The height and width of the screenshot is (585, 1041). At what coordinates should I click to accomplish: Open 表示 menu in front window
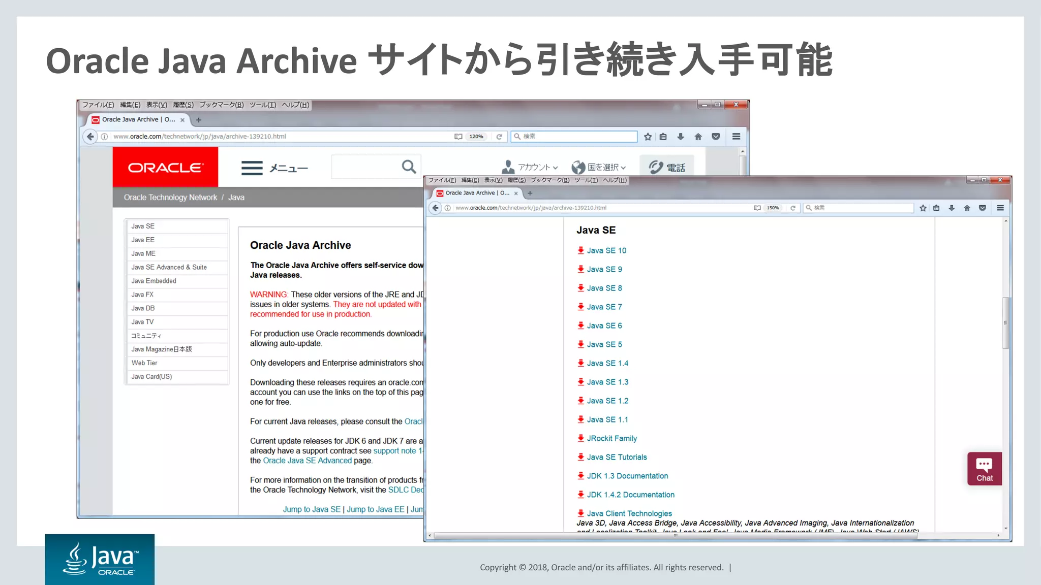click(493, 180)
